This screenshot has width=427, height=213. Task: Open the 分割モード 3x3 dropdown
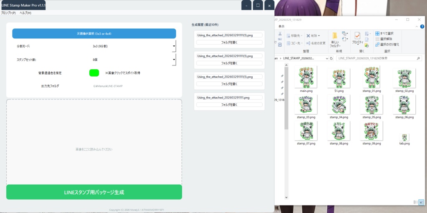[x=174, y=46]
